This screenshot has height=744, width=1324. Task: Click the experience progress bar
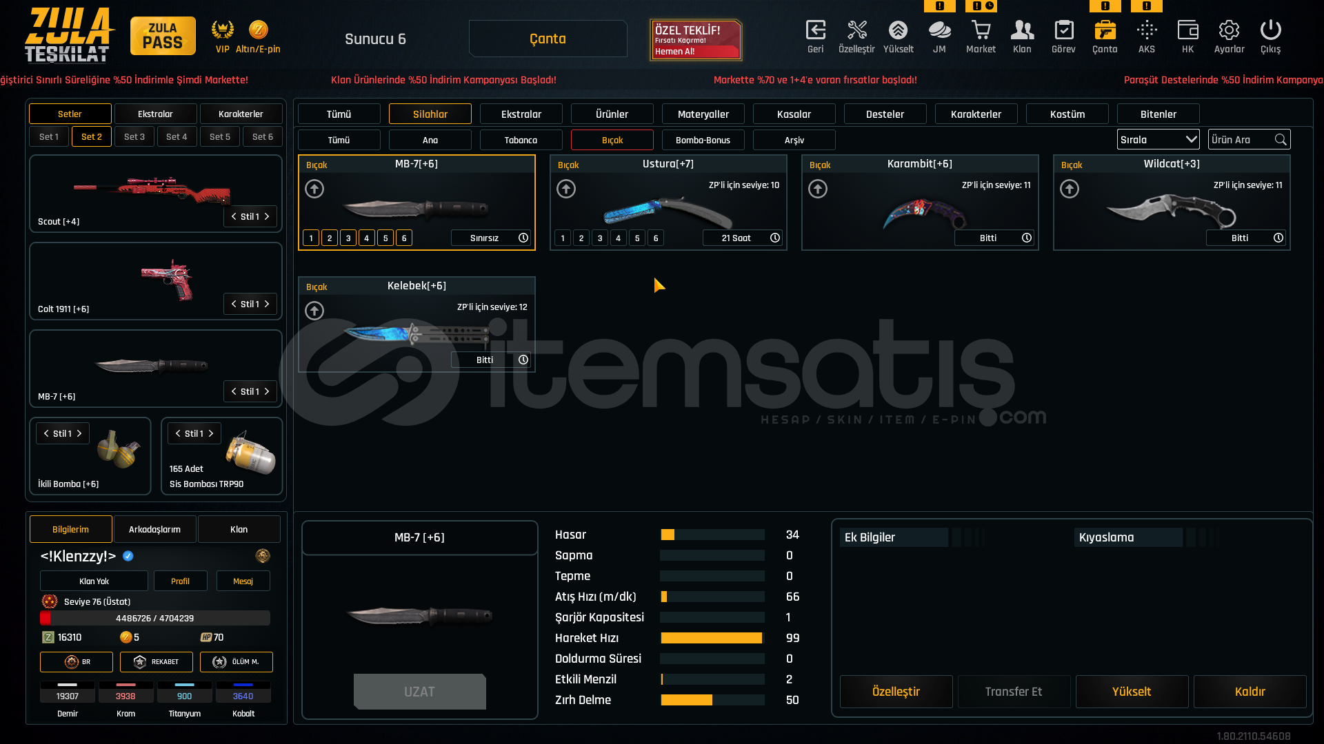coord(155,618)
